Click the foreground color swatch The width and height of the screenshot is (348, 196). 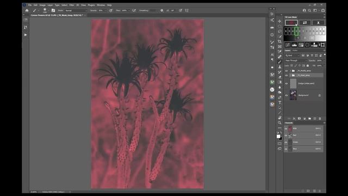(278, 137)
